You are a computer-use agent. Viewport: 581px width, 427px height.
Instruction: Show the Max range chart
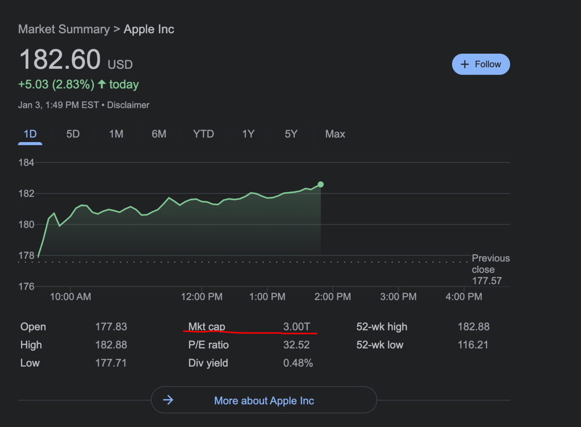[x=335, y=134]
